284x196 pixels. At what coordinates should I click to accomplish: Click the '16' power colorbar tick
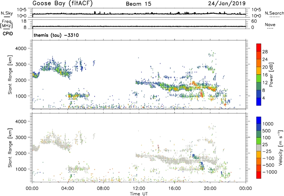click(x=265, y=75)
